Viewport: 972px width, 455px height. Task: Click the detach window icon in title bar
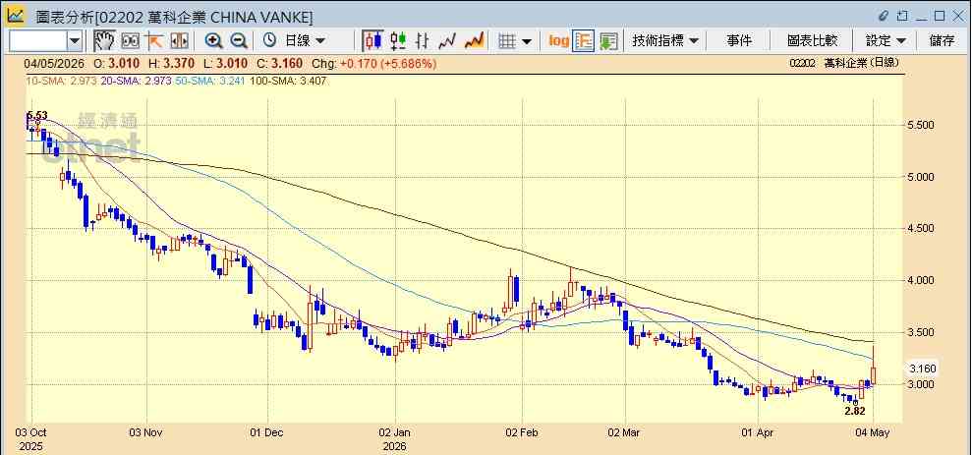click(x=902, y=16)
